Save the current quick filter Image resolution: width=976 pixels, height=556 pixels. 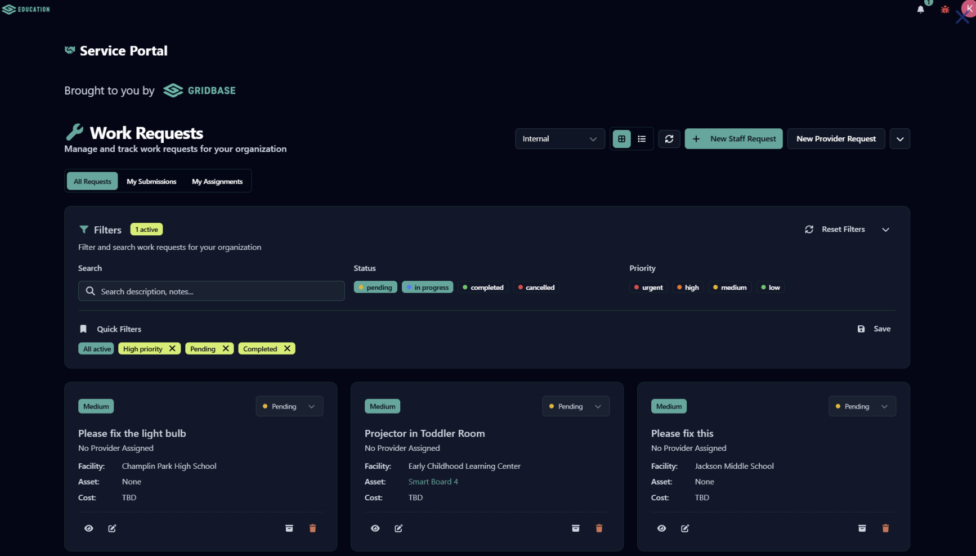(874, 329)
